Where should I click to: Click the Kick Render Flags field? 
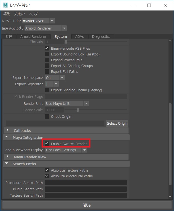[86, 97]
